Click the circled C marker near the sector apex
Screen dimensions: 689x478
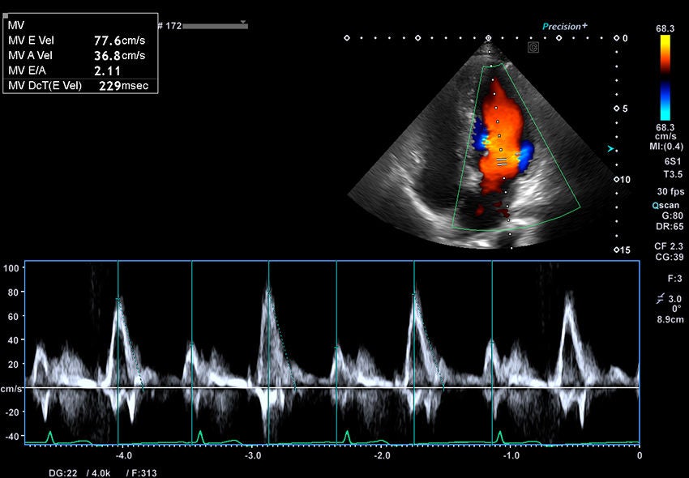(533, 48)
